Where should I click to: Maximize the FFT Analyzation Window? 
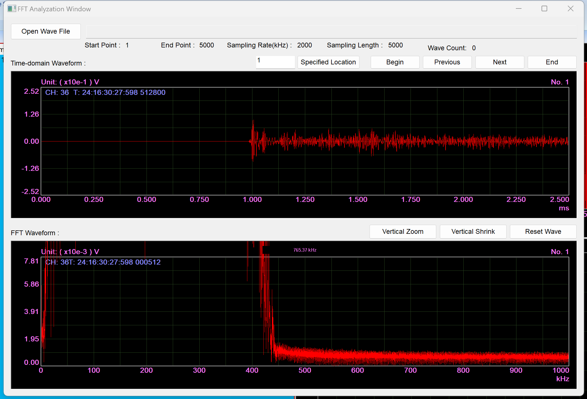click(x=544, y=9)
